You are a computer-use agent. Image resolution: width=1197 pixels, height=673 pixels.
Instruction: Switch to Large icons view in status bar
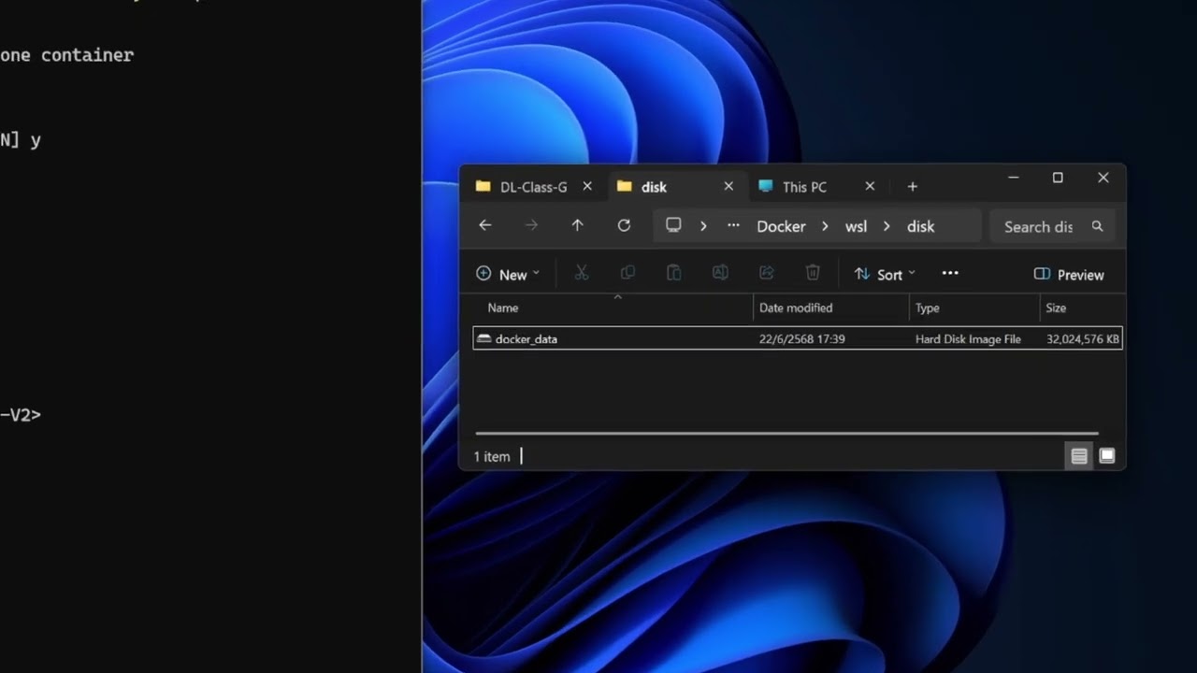1107,456
